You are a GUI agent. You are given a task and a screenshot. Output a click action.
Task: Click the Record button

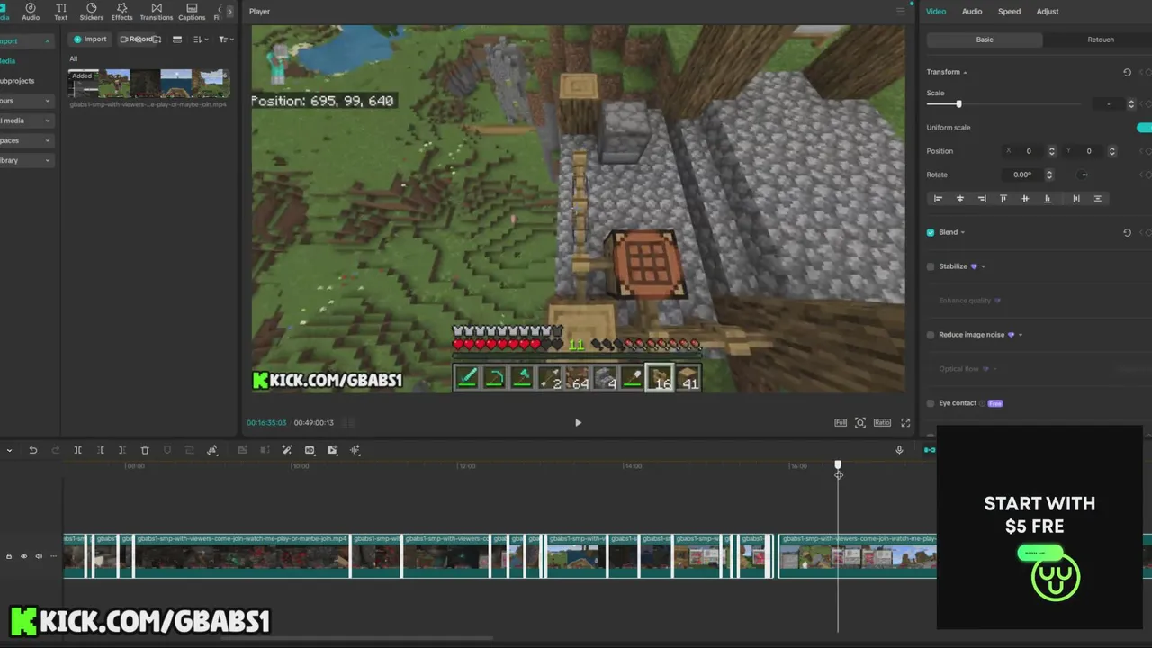coord(137,40)
